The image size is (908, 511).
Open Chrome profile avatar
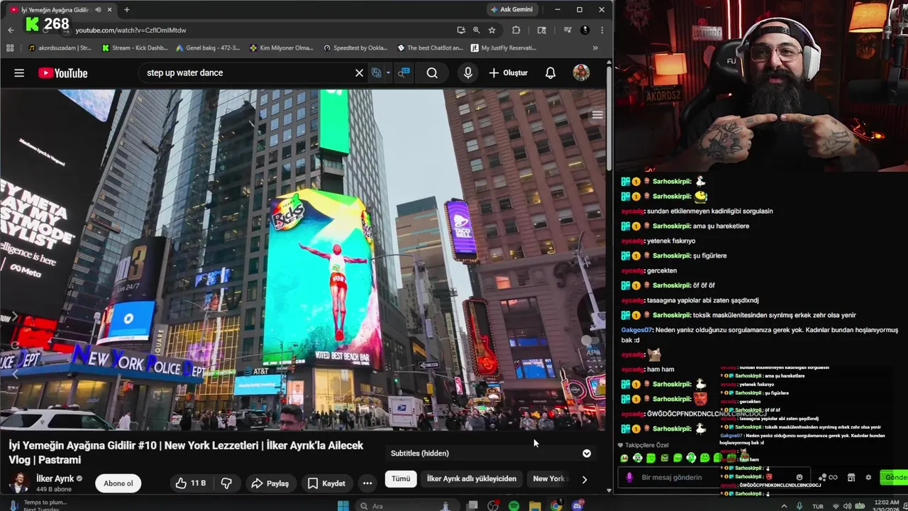click(x=585, y=30)
